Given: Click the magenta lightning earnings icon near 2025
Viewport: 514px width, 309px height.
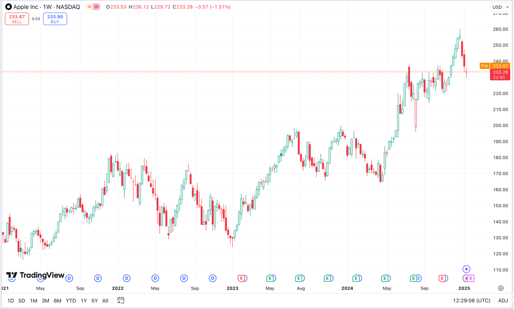Looking at the screenshot, I should click(x=468, y=278).
